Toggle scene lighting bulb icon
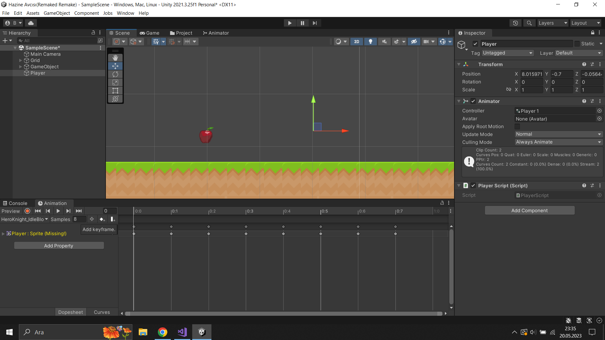This screenshot has height=340, width=605. (371, 42)
